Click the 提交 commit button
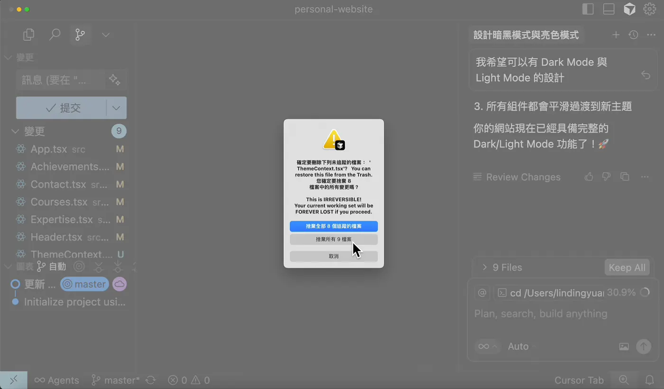Screen dimensions: 664x389 tap(61, 108)
